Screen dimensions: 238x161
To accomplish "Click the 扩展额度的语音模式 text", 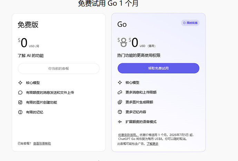I will tap(141, 122).
